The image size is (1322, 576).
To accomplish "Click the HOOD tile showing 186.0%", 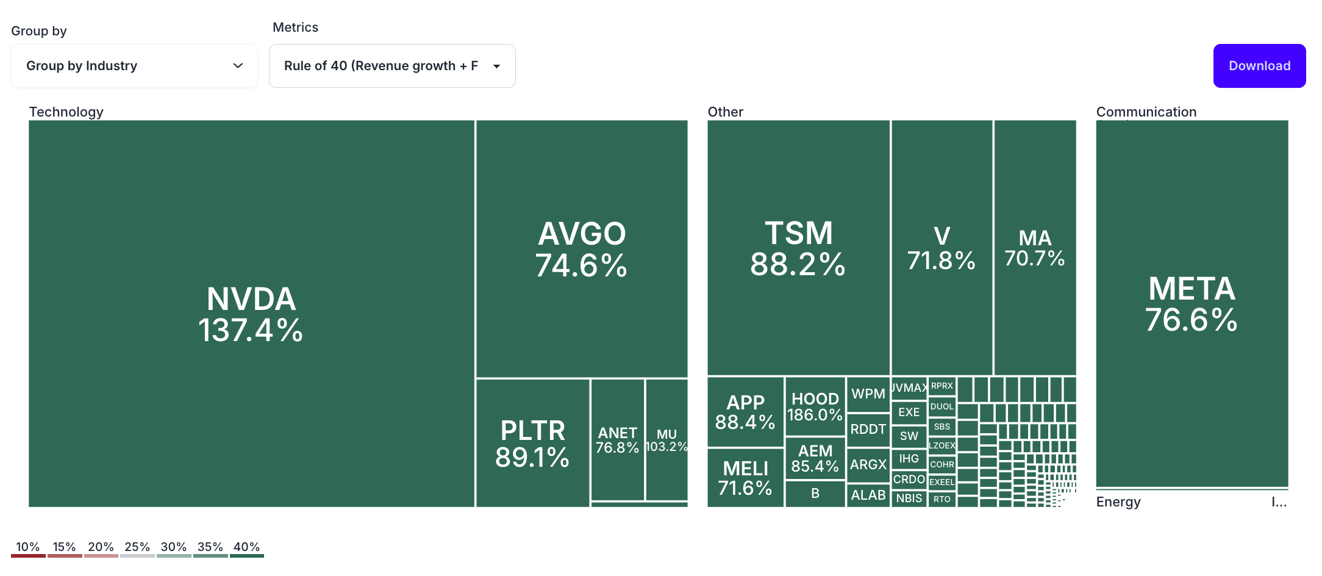I will (815, 408).
